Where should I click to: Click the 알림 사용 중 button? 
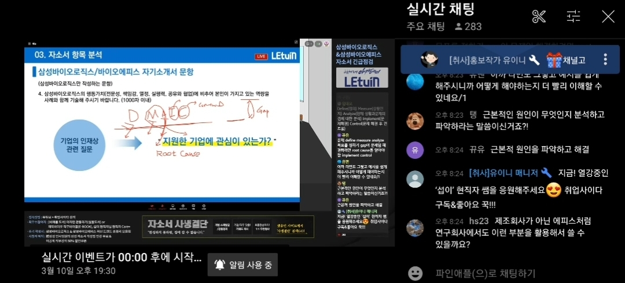tap(242, 265)
